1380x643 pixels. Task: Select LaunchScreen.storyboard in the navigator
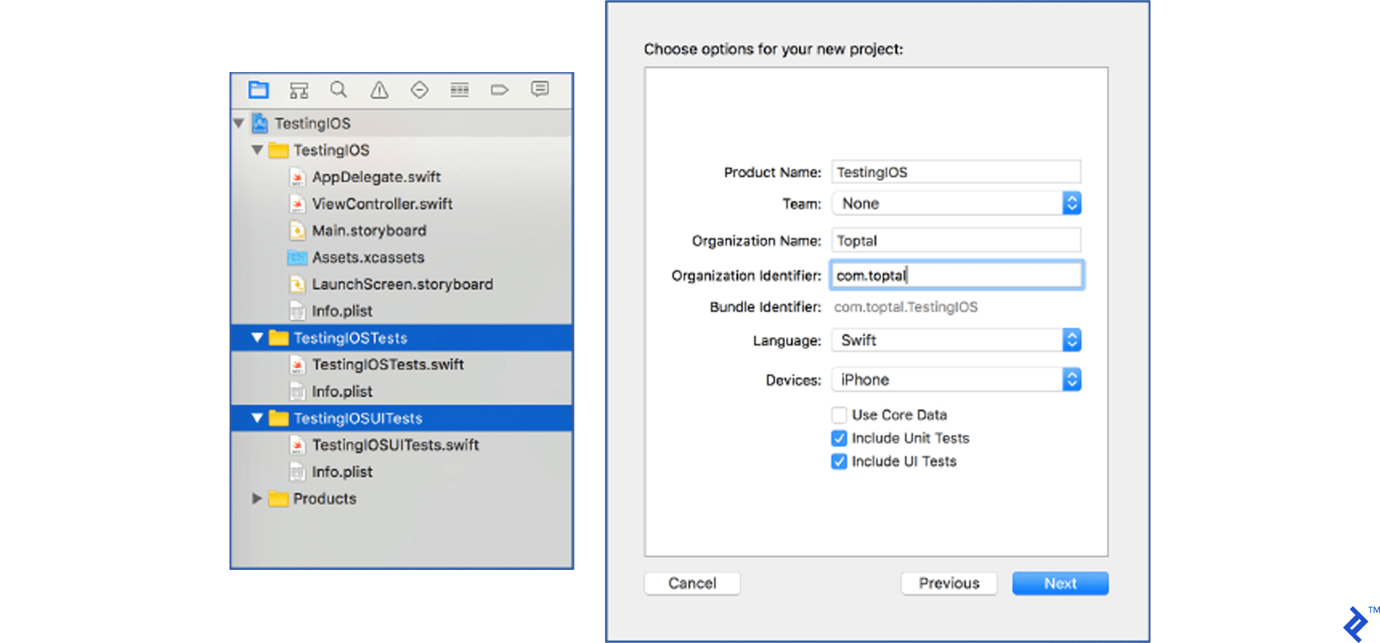tap(403, 285)
